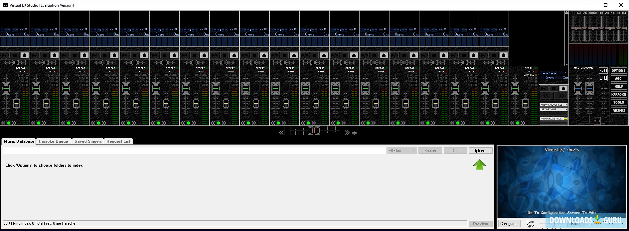Click the crossfader swap arrows icon
This screenshot has height=231, width=629.
[354, 133]
